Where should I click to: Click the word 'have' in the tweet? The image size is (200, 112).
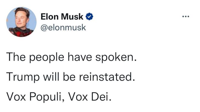[80, 57]
